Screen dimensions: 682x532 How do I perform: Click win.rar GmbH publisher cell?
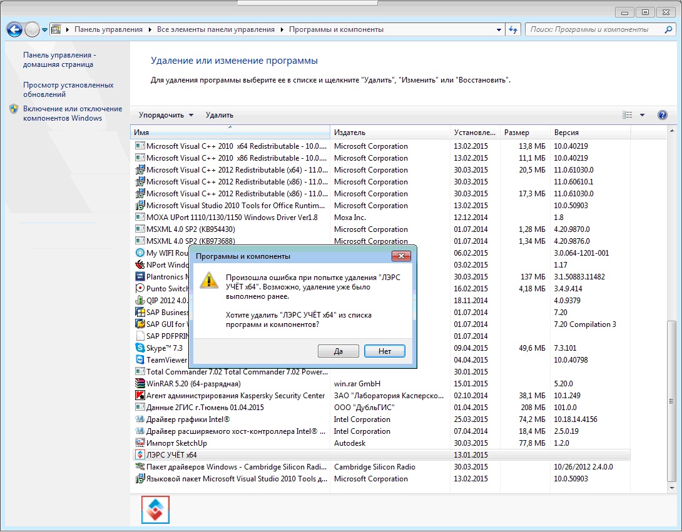click(357, 384)
